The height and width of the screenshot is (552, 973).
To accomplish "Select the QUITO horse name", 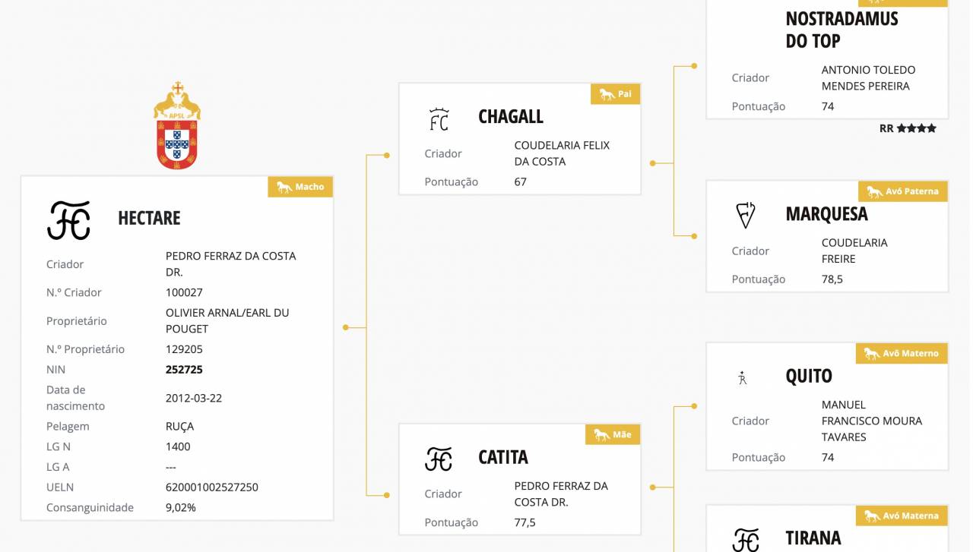I will coord(809,376).
